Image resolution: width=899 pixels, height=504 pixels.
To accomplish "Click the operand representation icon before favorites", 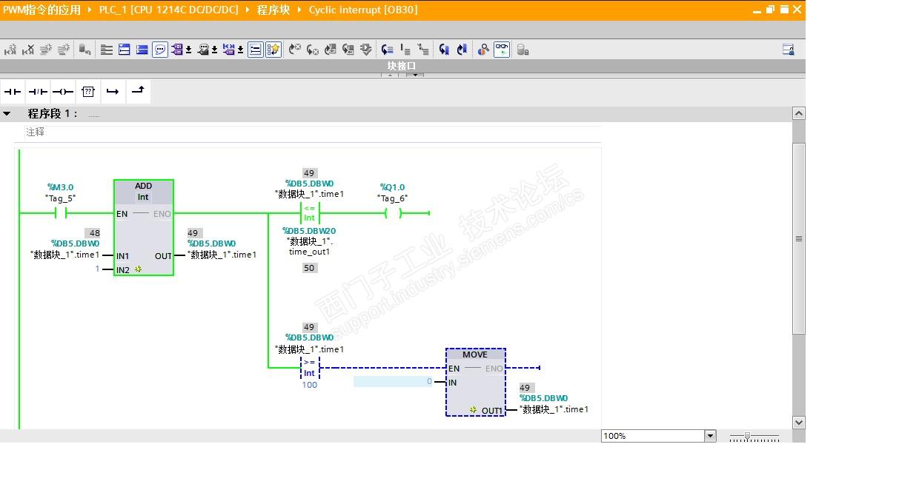I will coord(229,50).
